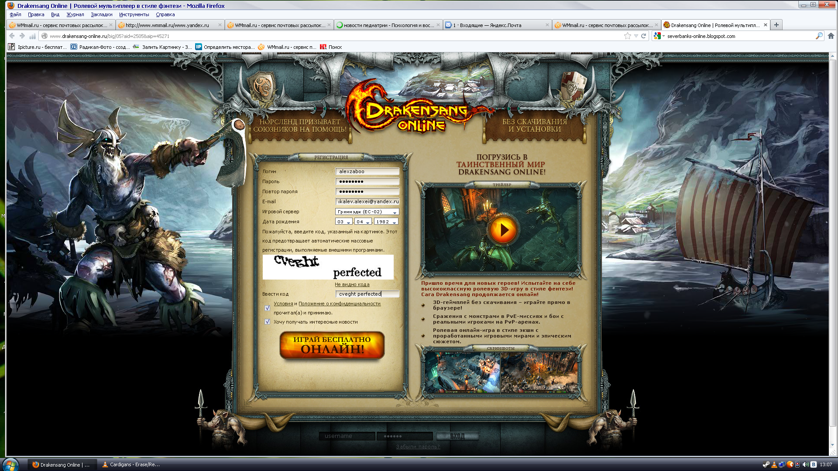838x471 pixels.
Task: Open the Инструменты menu
Action: click(134, 14)
